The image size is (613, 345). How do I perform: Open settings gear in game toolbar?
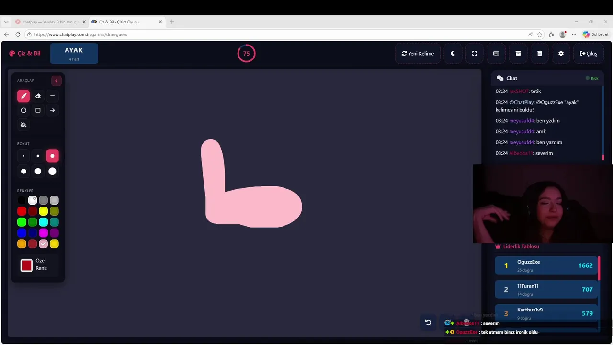click(561, 54)
